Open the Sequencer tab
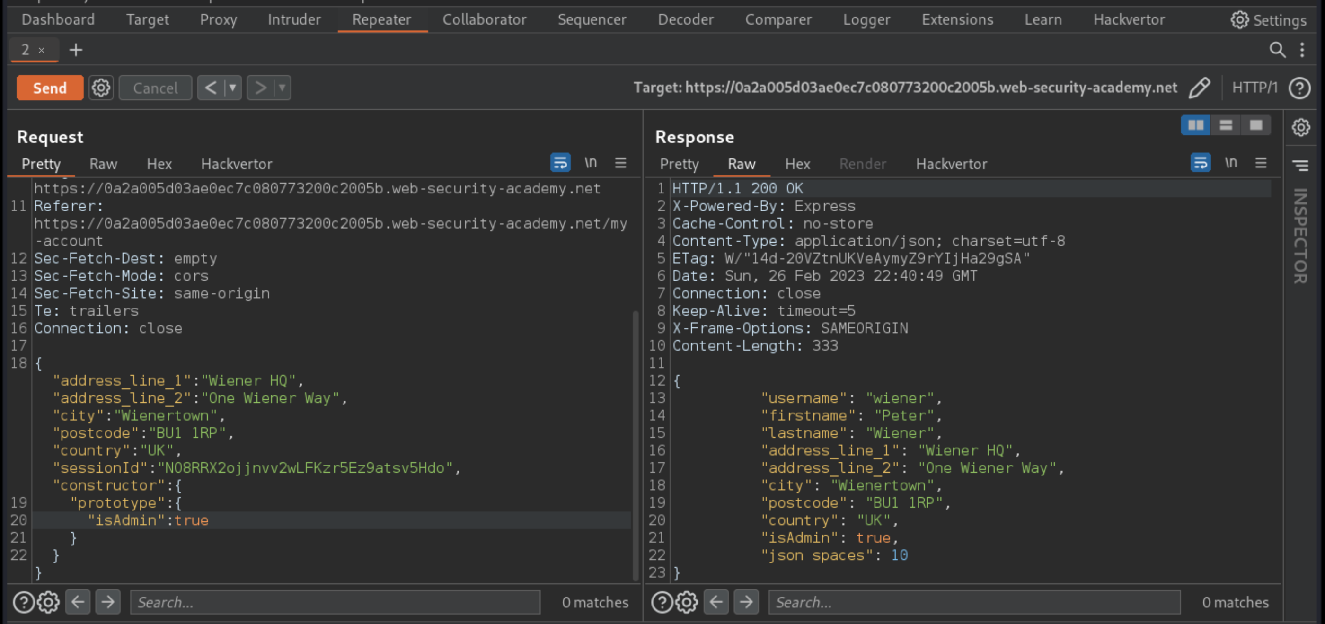Screen dimensions: 1325x624 (592, 19)
